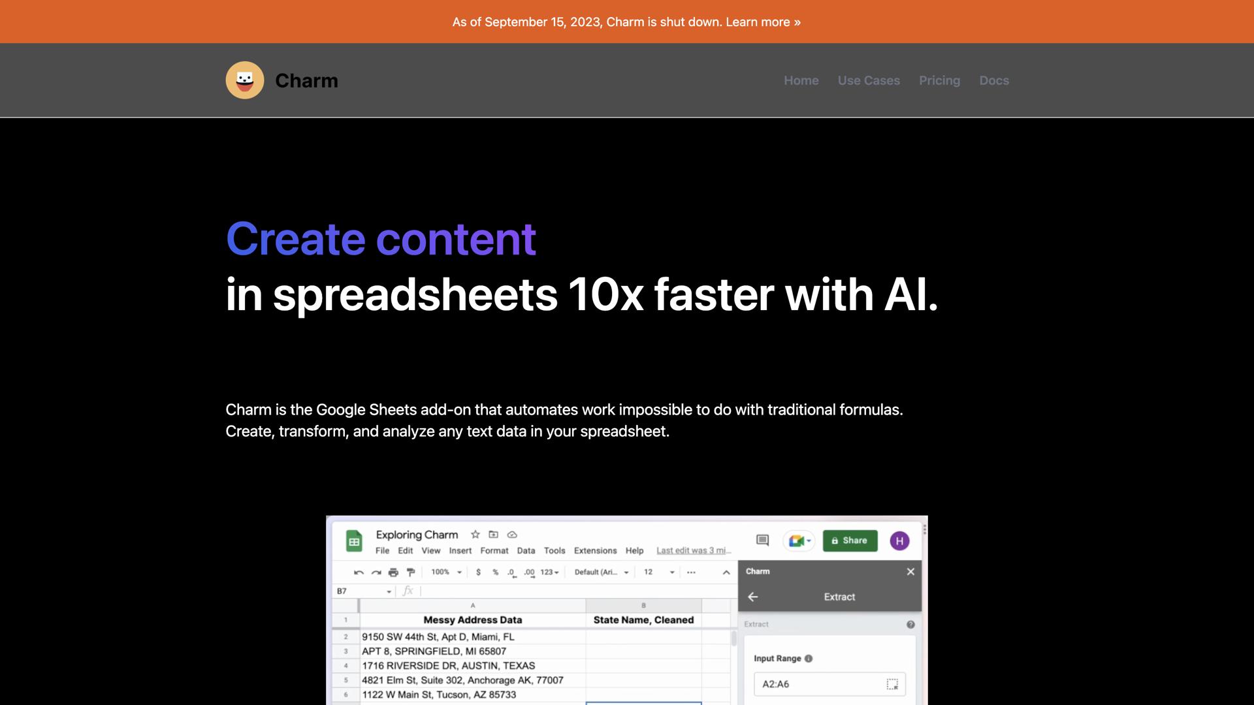Image resolution: width=1254 pixels, height=705 pixels.
Task: Expand the Default (Arial) font dropdown
Action: [602, 572]
